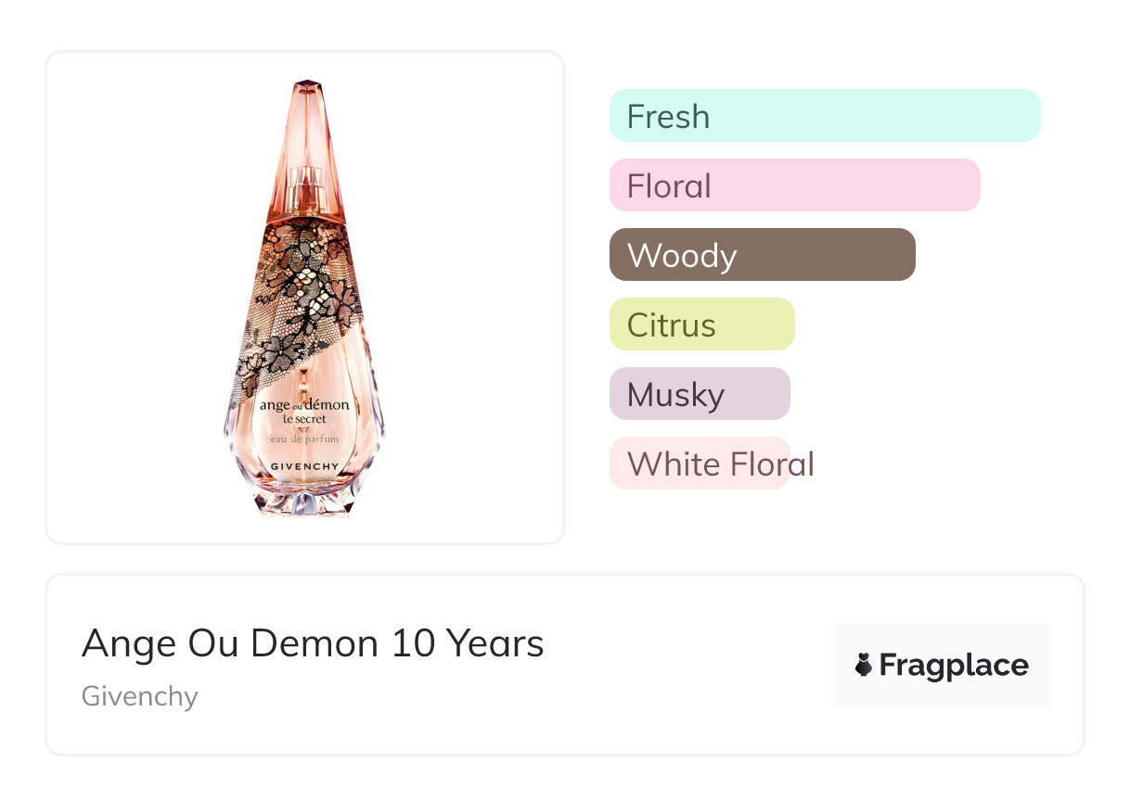Click the pointed cap tip of the bottle

pos(304,90)
